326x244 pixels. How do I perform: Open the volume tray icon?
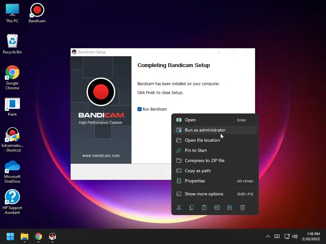pyautogui.click(x=295, y=236)
